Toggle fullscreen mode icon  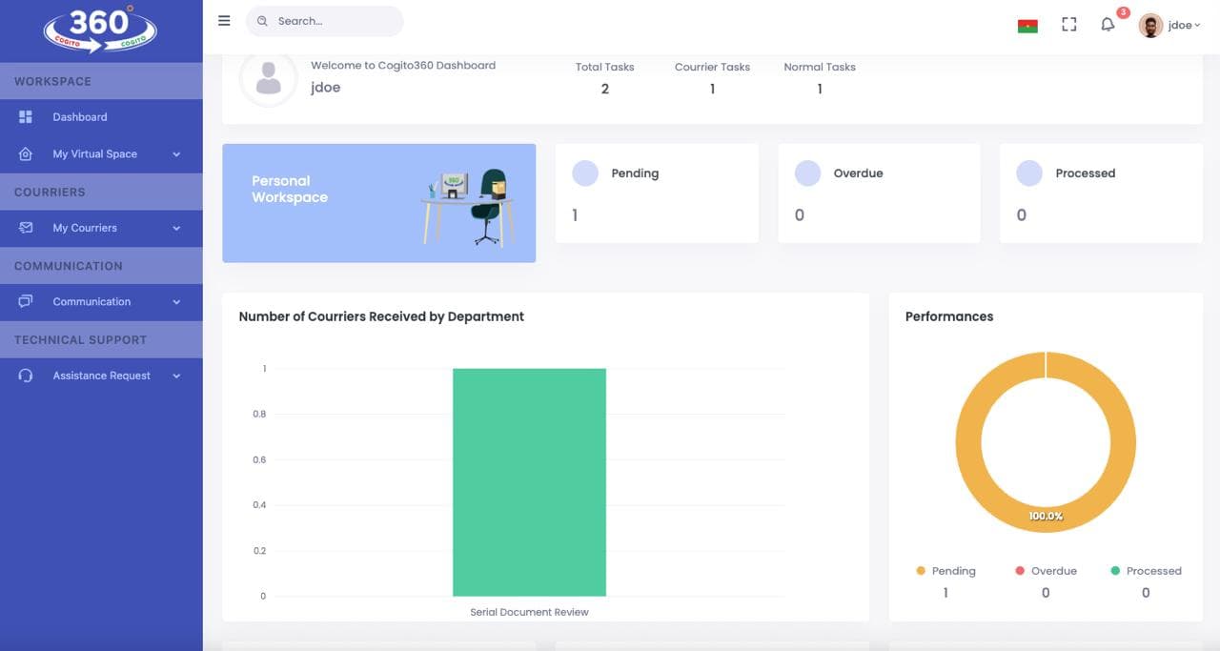(x=1068, y=25)
